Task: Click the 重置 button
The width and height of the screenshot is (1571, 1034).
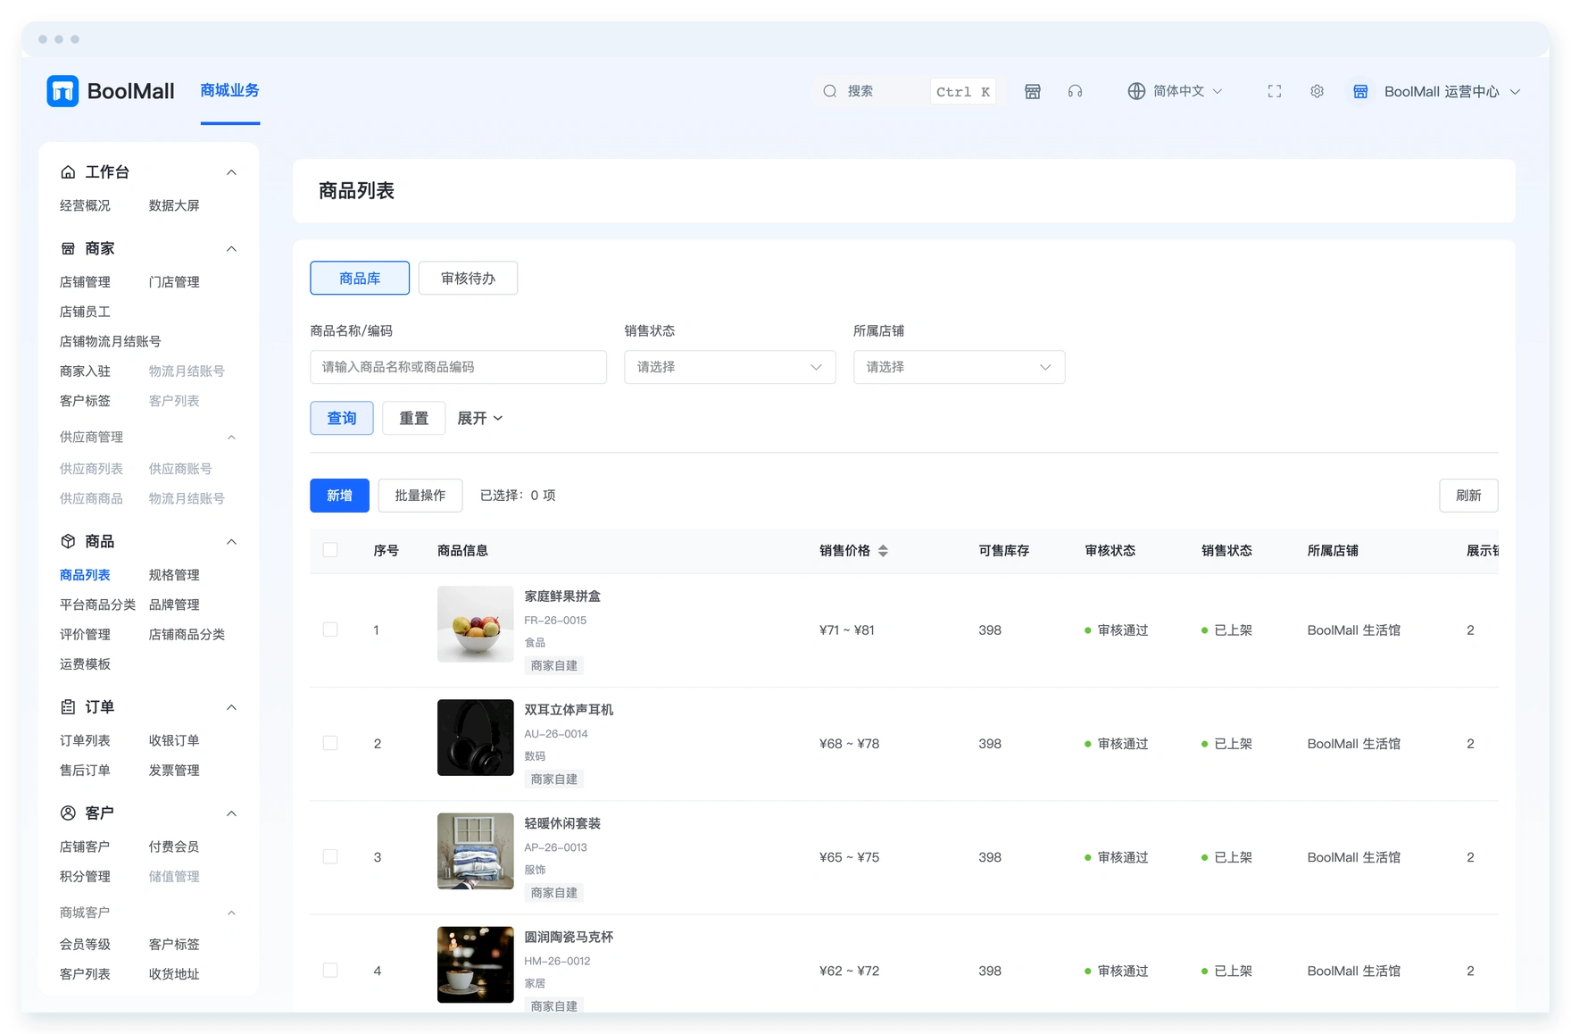Action: 413,418
